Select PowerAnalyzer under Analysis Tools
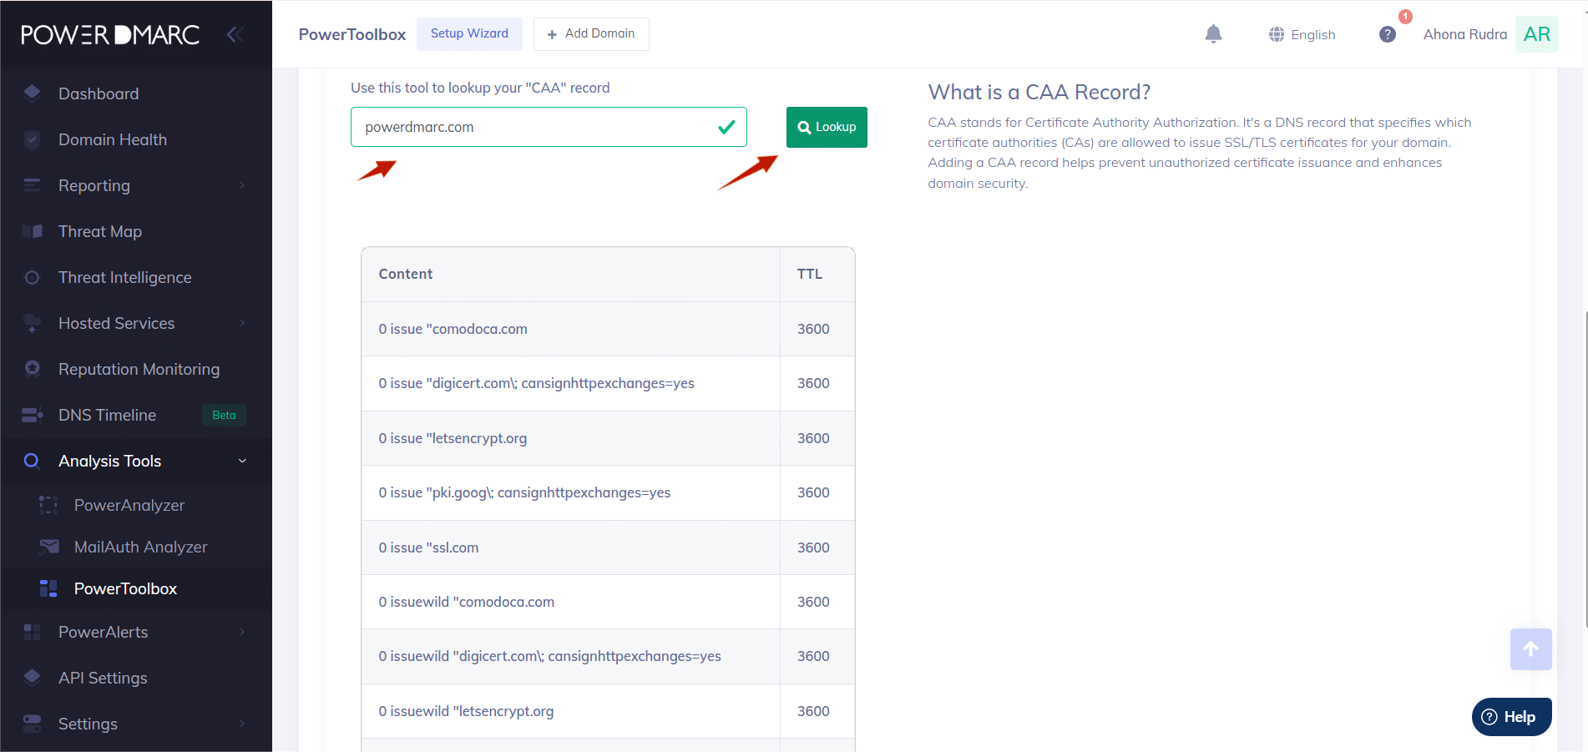 coord(129,505)
